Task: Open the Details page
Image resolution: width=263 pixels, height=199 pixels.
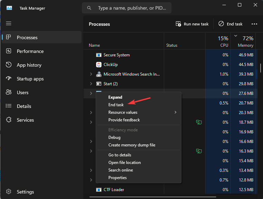Action: pyautogui.click(x=42, y=106)
